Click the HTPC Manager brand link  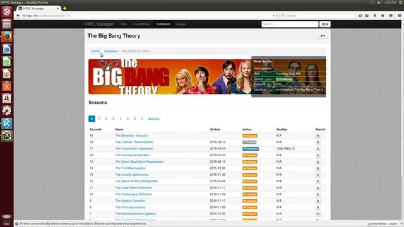[x=99, y=24]
